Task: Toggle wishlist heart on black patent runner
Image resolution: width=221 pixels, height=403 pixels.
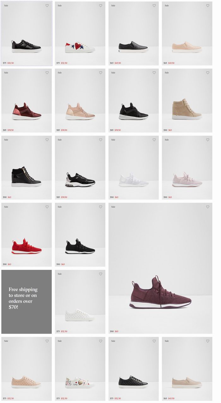Action: [x=101, y=140]
